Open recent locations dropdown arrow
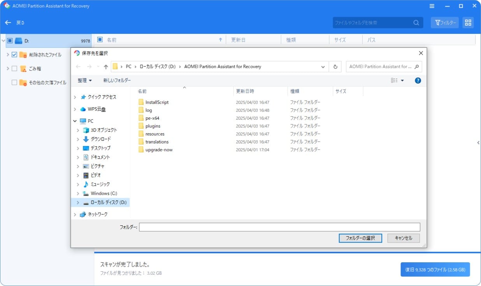 98,67
